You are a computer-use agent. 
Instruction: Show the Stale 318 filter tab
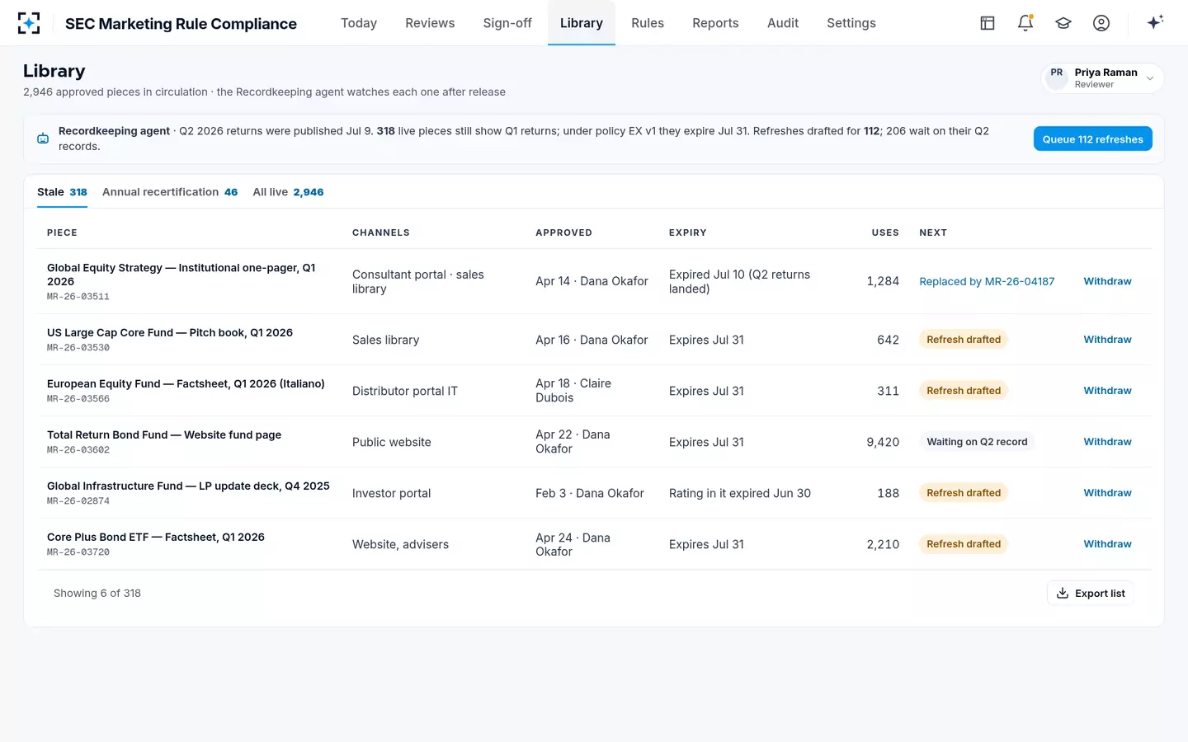tap(62, 192)
